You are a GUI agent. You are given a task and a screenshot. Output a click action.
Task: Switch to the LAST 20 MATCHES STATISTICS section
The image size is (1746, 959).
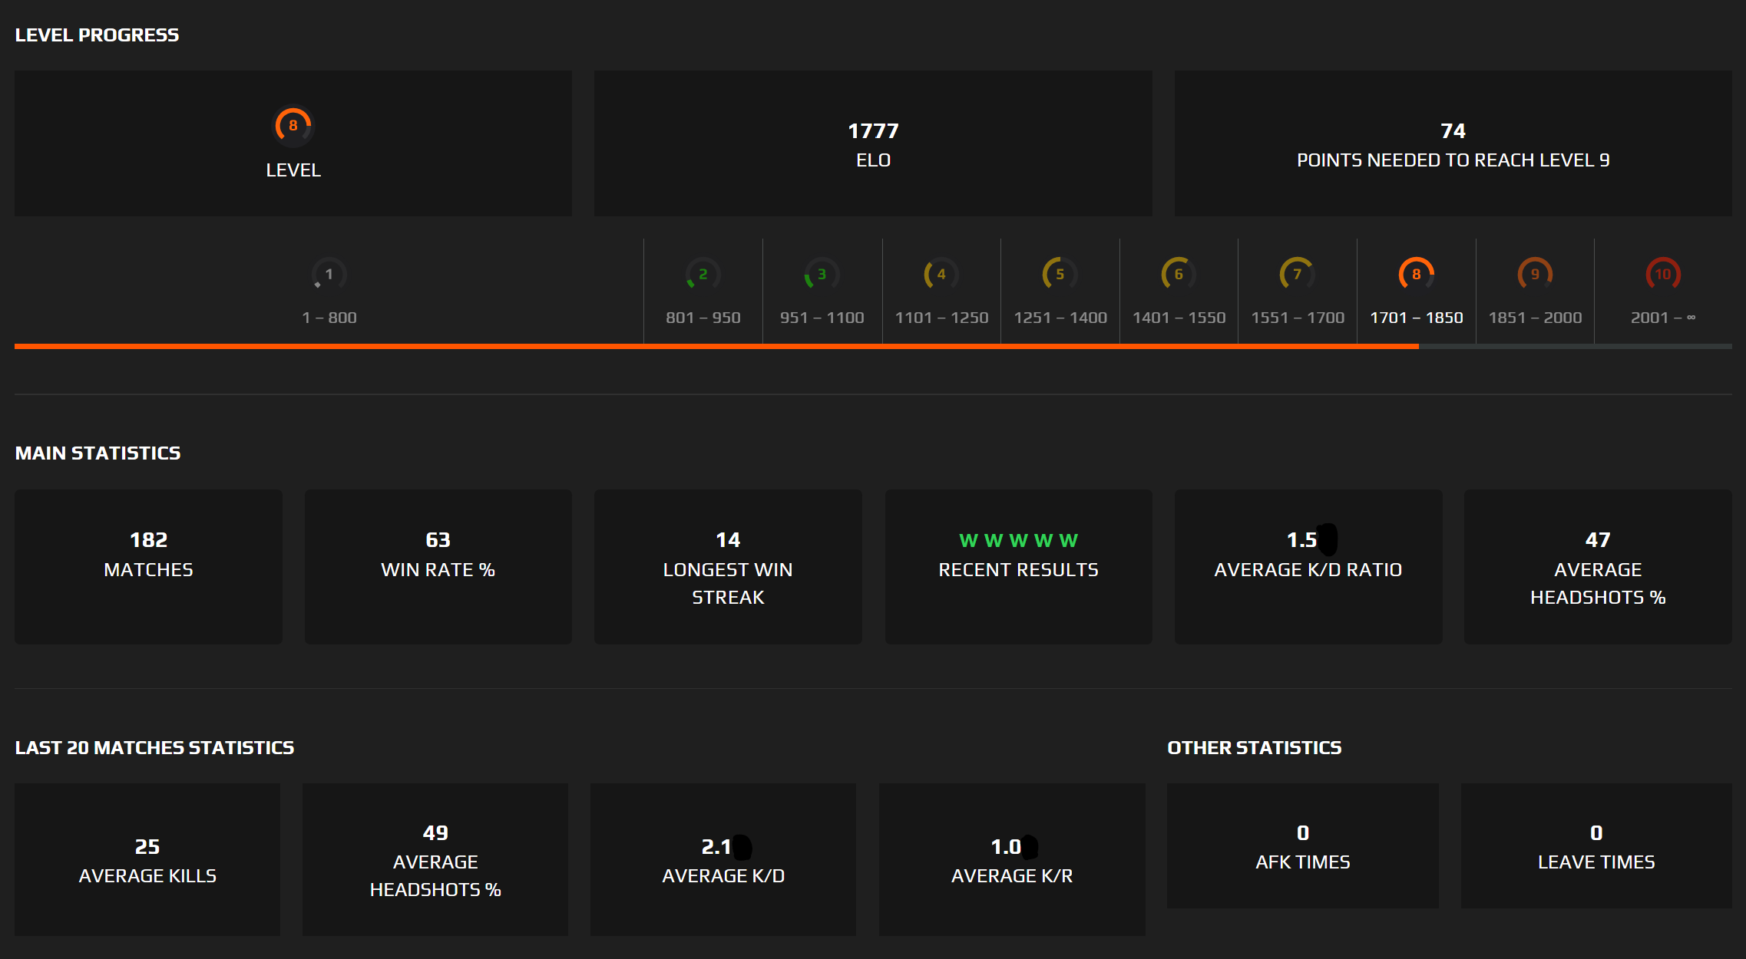[154, 747]
